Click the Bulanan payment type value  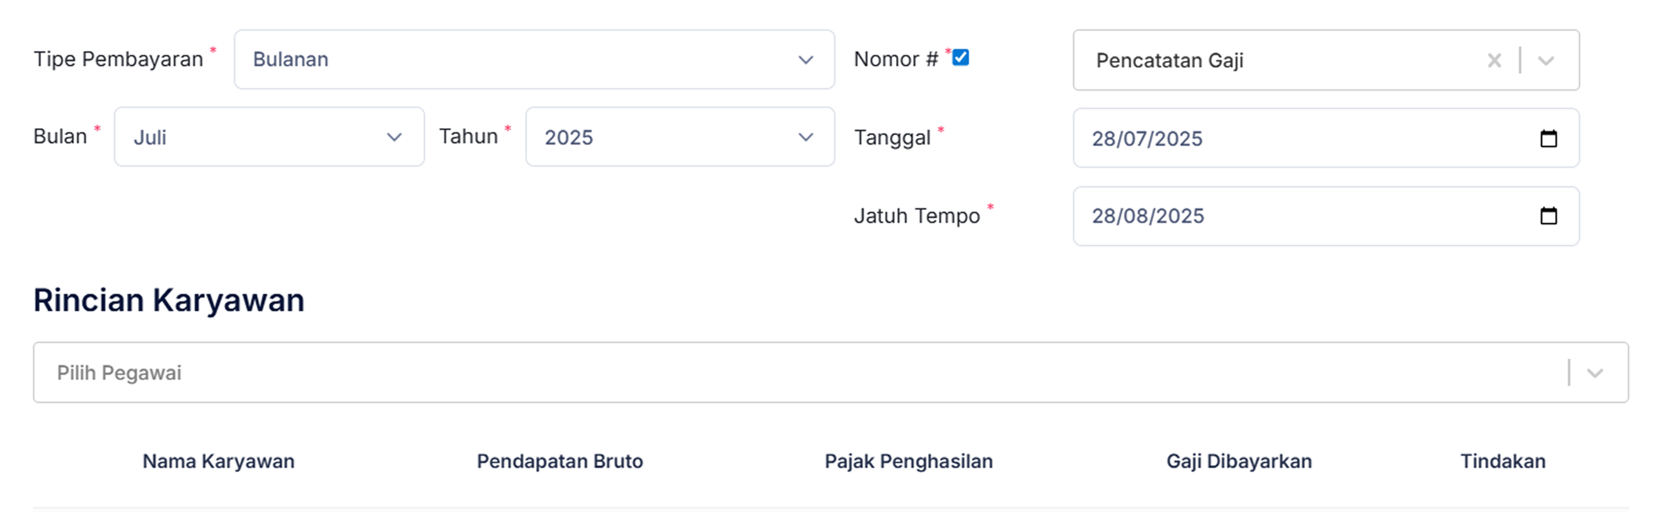(x=292, y=59)
